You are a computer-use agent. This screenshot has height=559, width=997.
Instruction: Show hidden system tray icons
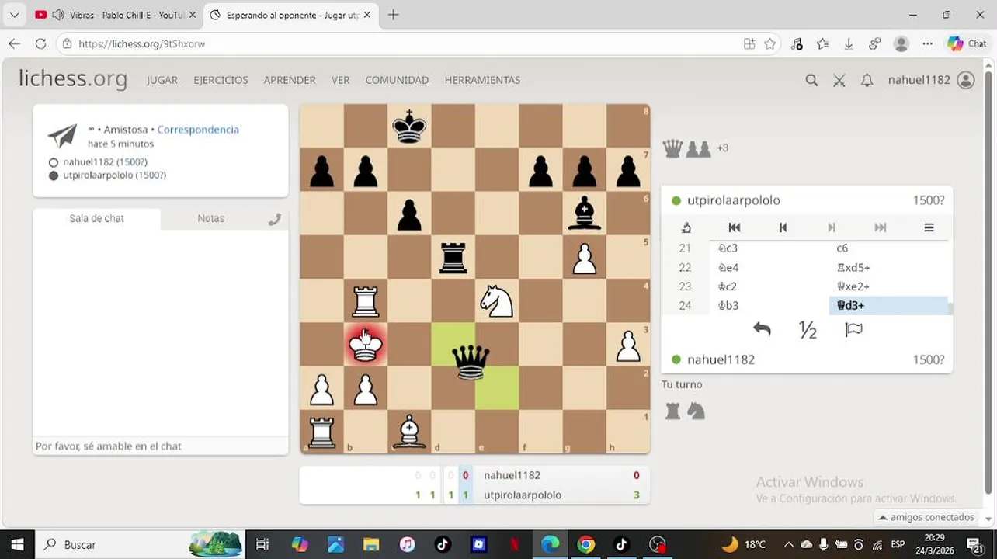coord(789,544)
